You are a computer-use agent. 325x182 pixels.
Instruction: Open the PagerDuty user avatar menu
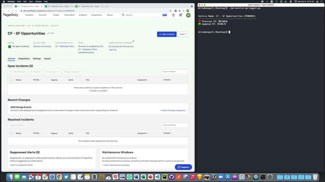[188, 15]
